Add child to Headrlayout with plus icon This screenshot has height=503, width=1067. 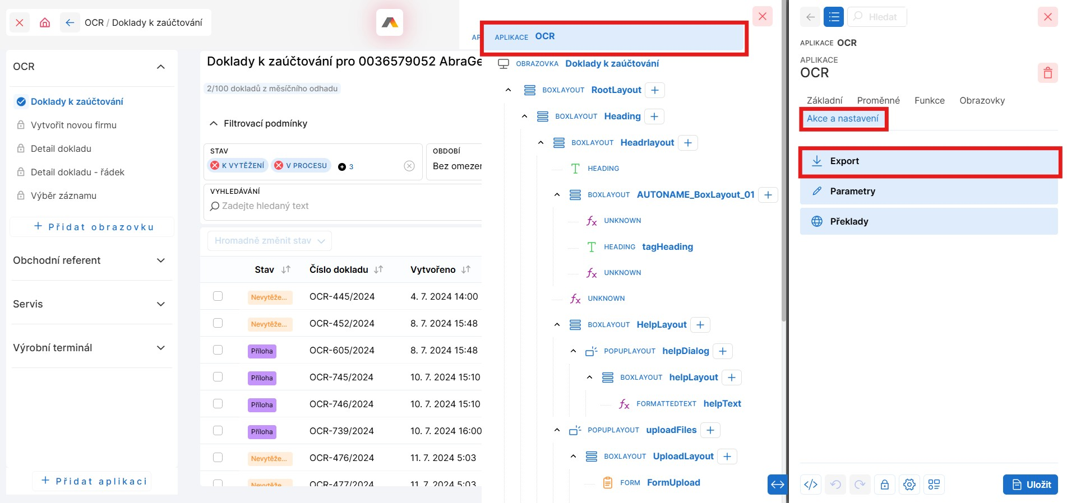(x=688, y=143)
